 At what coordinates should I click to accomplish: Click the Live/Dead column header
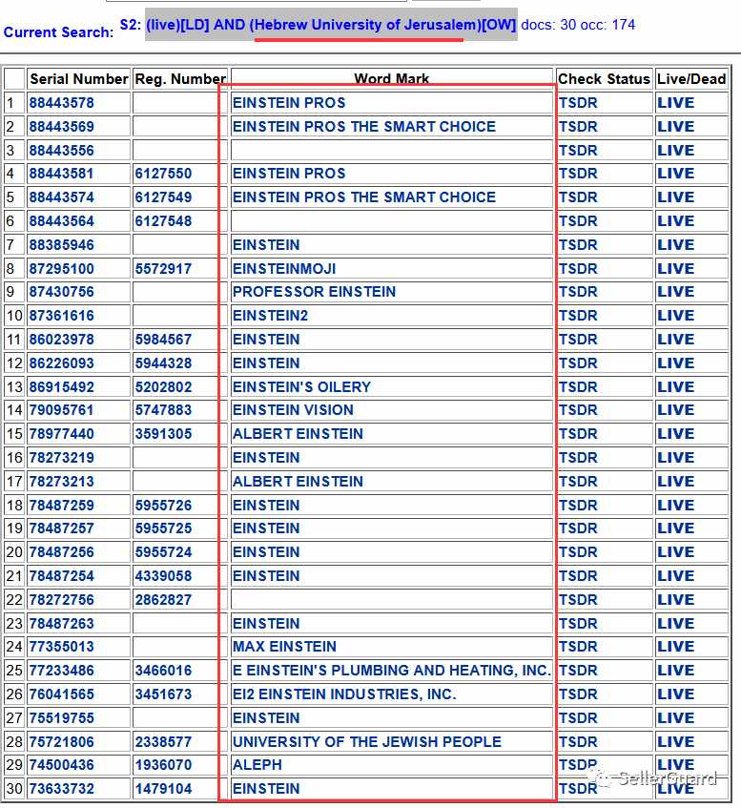point(691,79)
